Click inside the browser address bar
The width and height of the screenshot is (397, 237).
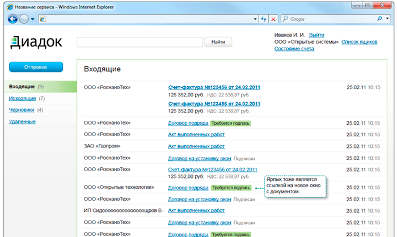148,19
